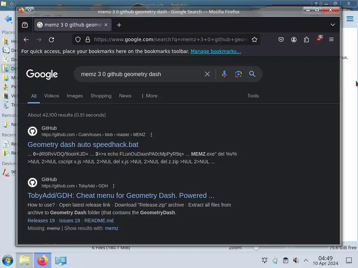
Task: Click the Google search magnifier button
Action: tap(252, 74)
